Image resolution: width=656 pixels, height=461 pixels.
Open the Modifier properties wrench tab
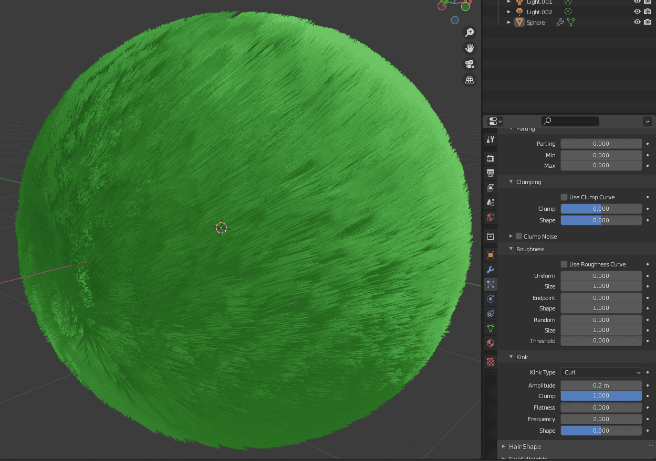click(490, 270)
